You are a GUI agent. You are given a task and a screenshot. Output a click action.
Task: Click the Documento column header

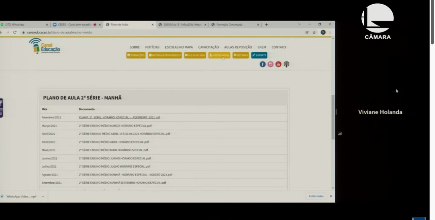coord(87,109)
